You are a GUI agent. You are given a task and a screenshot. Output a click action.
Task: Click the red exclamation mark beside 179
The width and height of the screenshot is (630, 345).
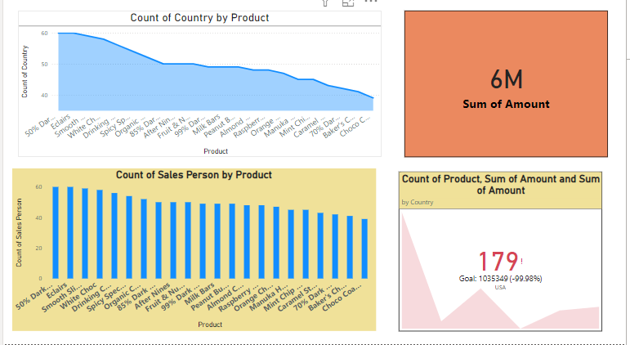(x=521, y=260)
